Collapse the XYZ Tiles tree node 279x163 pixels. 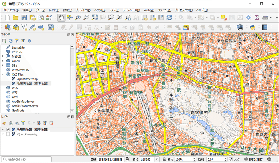[3, 74]
